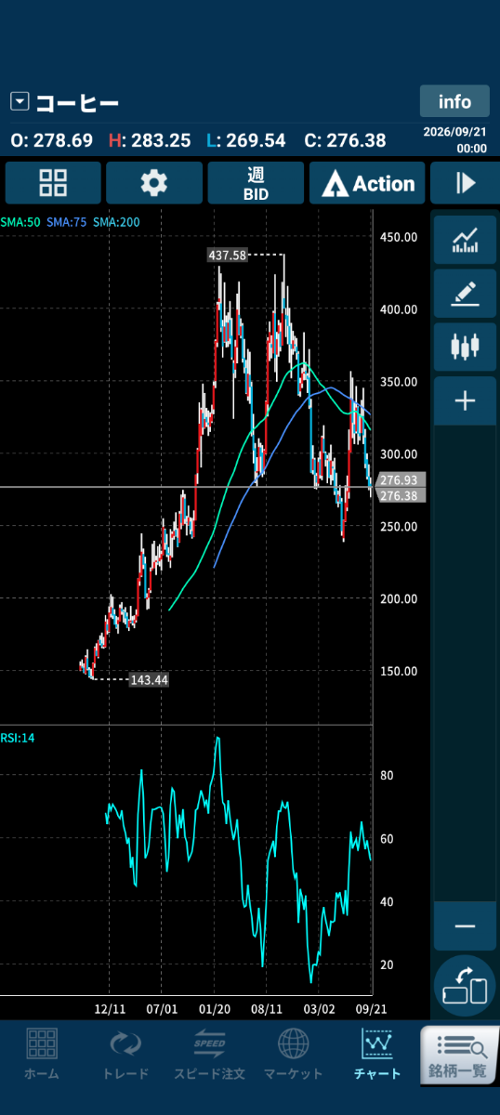This screenshot has width=500, height=1115.
Task: Tap the SMA:75 indicator label
Action: coord(67,222)
